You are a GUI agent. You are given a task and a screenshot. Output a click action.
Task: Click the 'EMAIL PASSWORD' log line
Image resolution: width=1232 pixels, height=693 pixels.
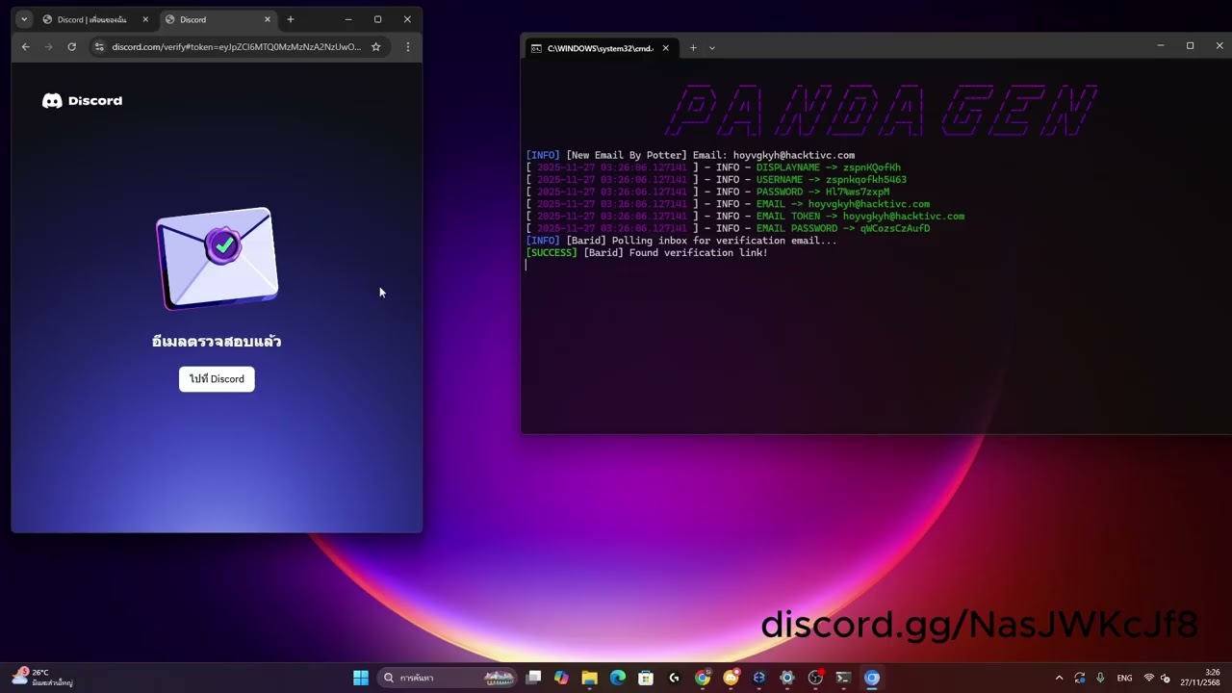point(728,229)
